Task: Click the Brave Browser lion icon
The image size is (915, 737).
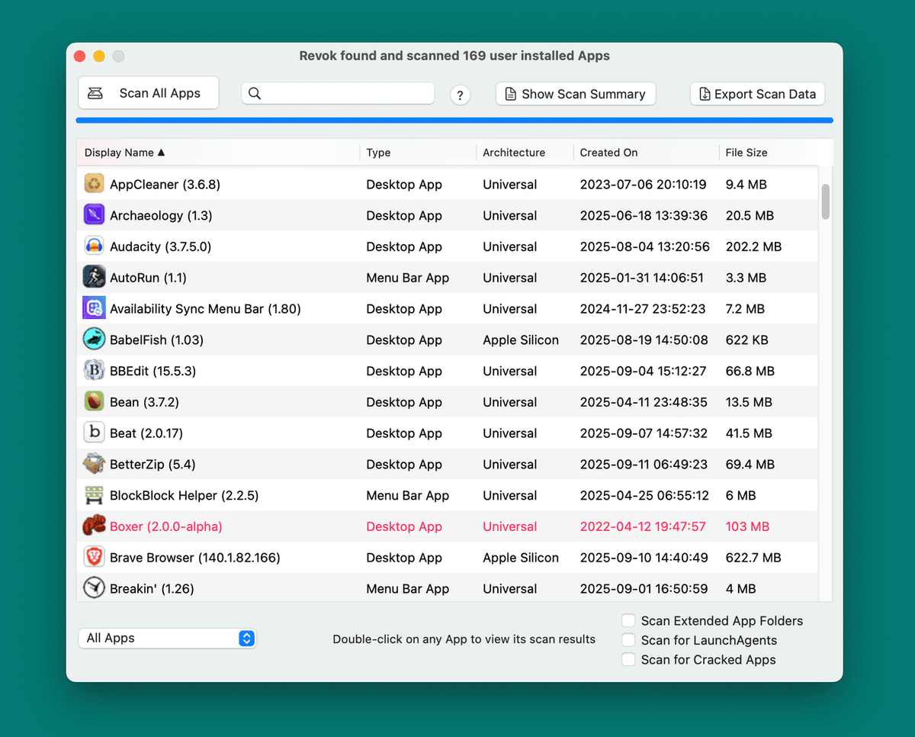Action: (x=94, y=558)
